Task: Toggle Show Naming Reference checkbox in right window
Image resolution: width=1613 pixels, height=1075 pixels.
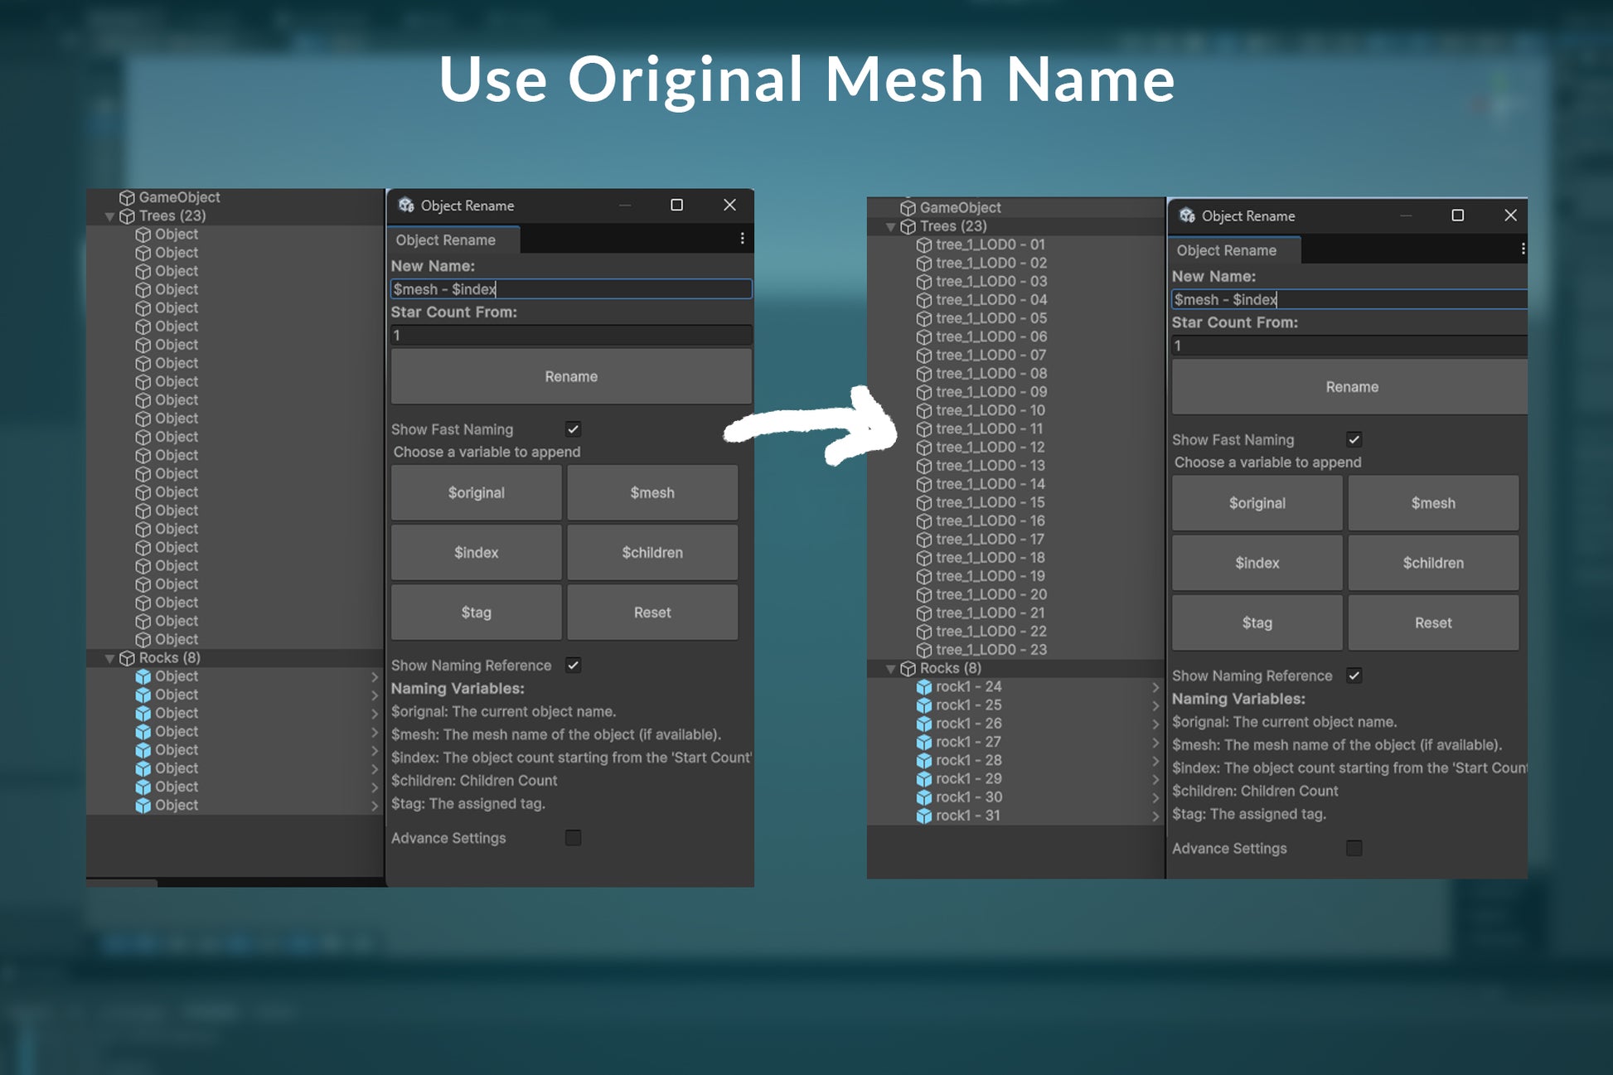Action: tap(1354, 676)
